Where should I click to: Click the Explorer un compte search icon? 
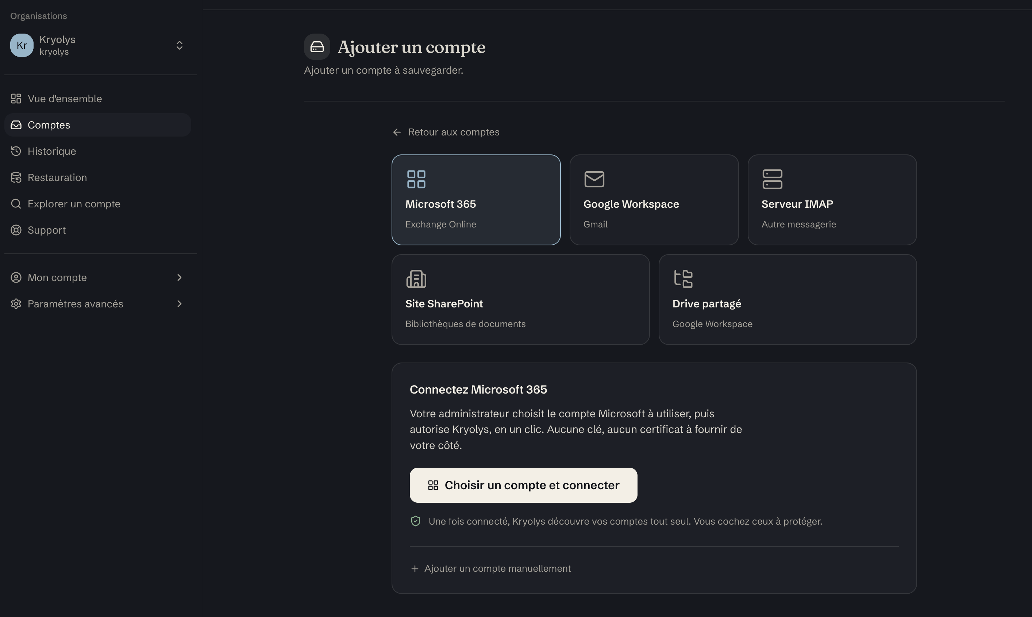click(16, 204)
